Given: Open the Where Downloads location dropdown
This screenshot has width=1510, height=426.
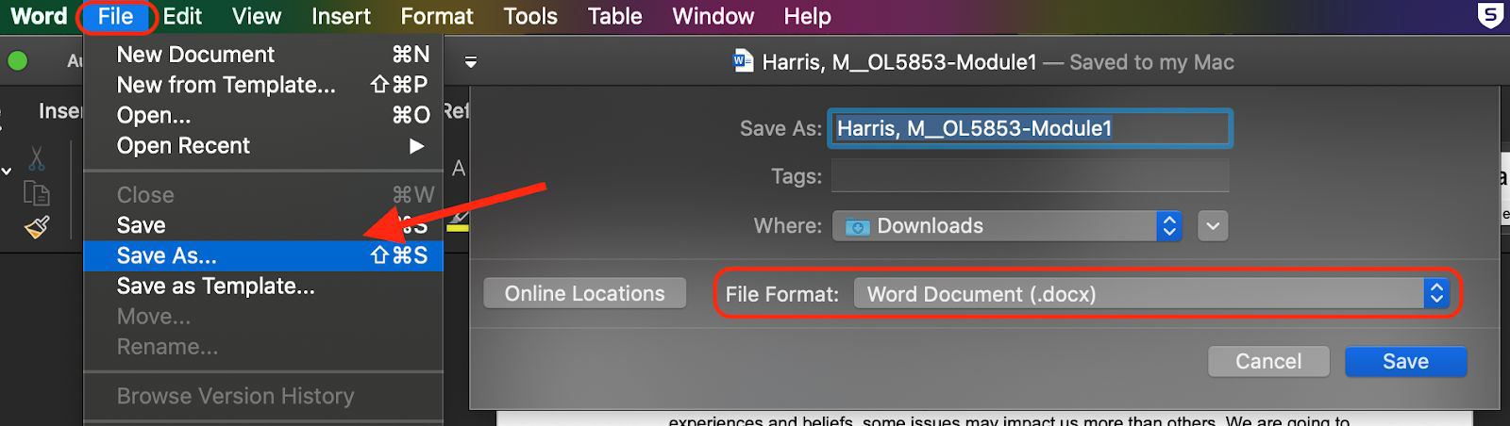Looking at the screenshot, I should (1006, 226).
